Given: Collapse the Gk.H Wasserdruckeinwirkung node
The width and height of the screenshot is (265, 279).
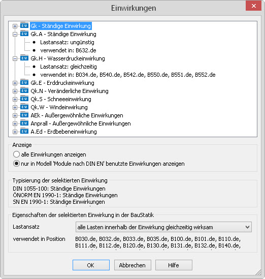Looking at the screenshot, I should [x=15, y=58].
